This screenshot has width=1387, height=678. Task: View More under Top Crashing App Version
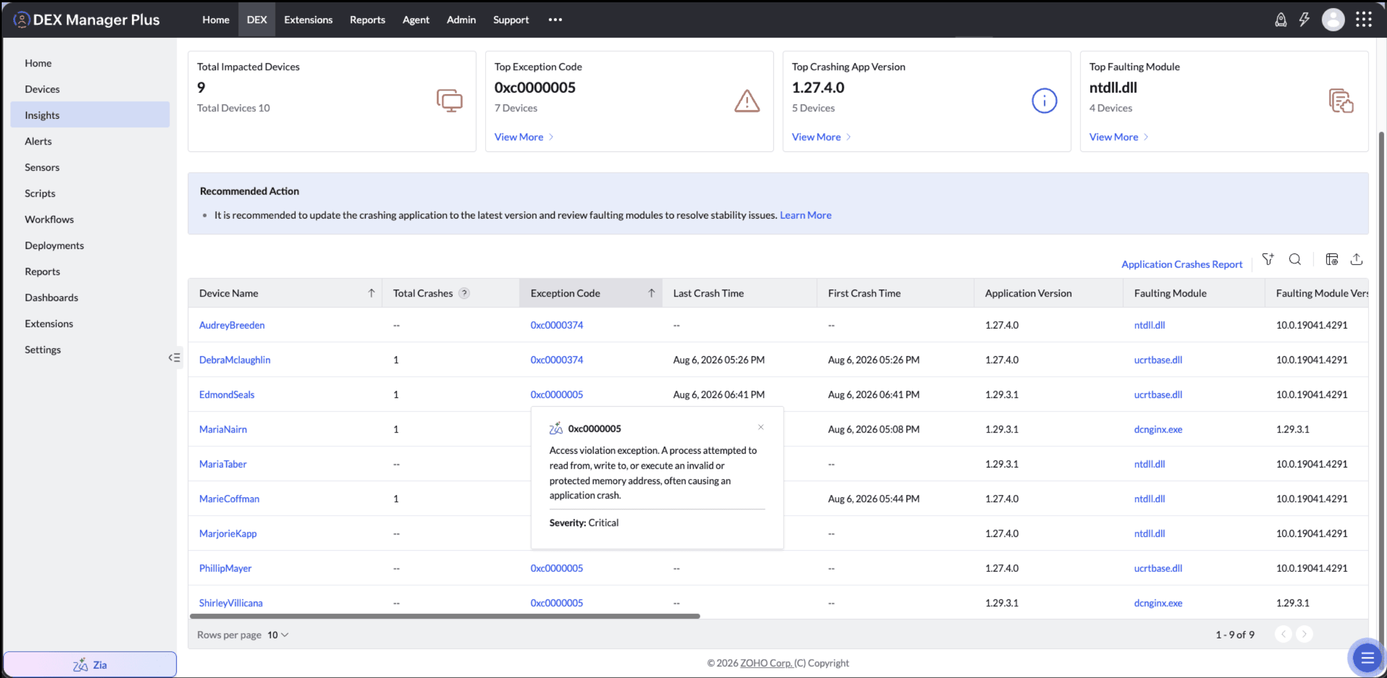point(821,137)
